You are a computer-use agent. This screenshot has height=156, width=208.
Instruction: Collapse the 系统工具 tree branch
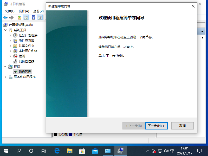(6, 30)
